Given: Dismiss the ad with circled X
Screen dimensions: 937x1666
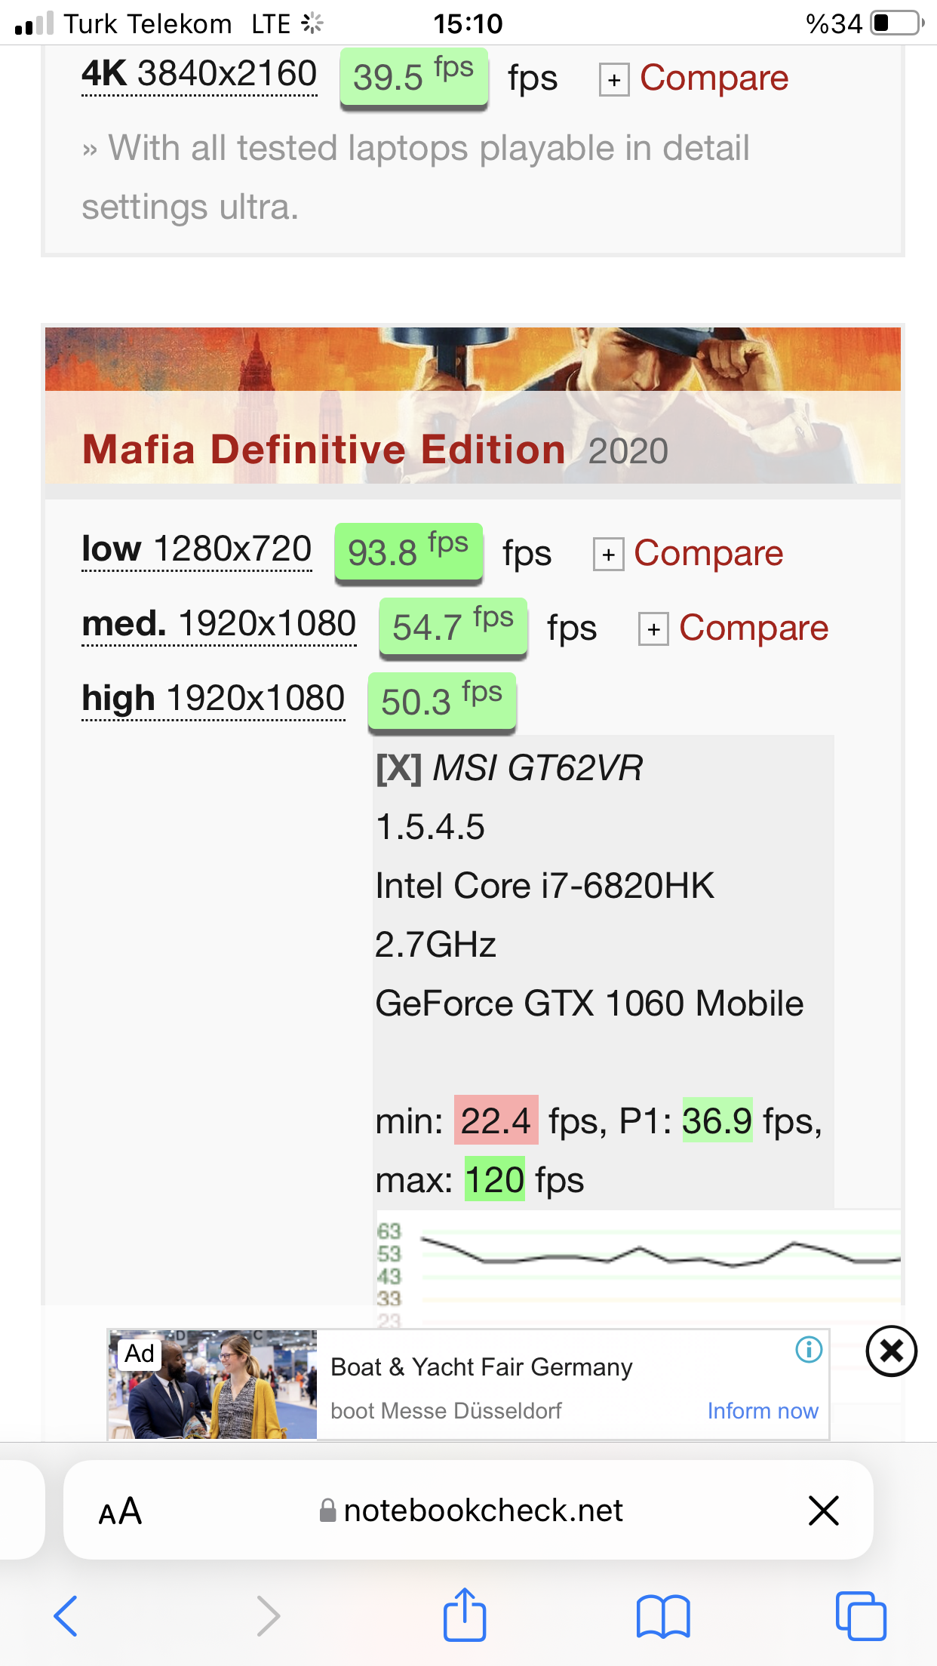Looking at the screenshot, I should (891, 1351).
